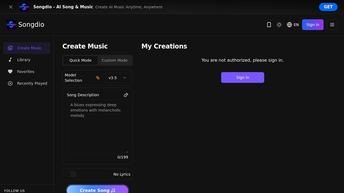The width and height of the screenshot is (344, 193).
Task: Click the mobile app phone icon
Action: (x=269, y=25)
